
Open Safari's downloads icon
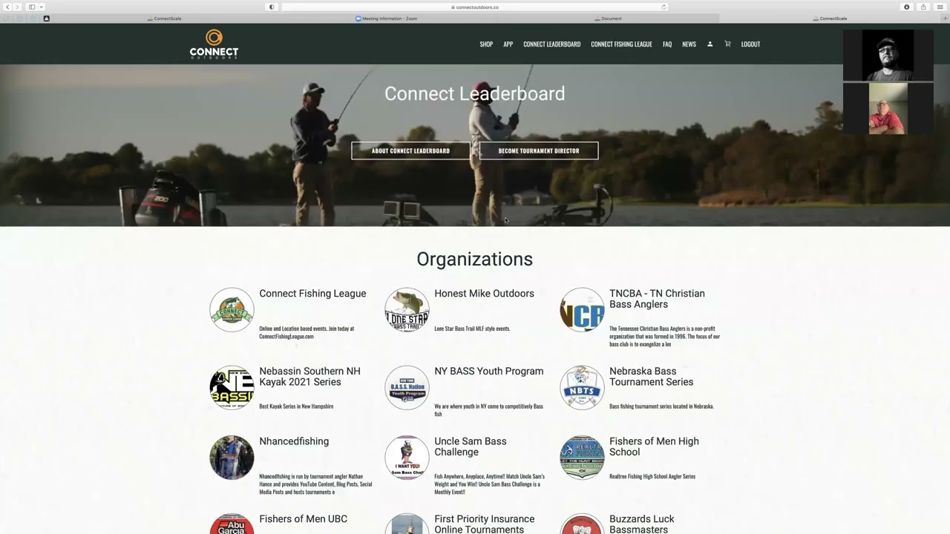pyautogui.click(x=906, y=7)
